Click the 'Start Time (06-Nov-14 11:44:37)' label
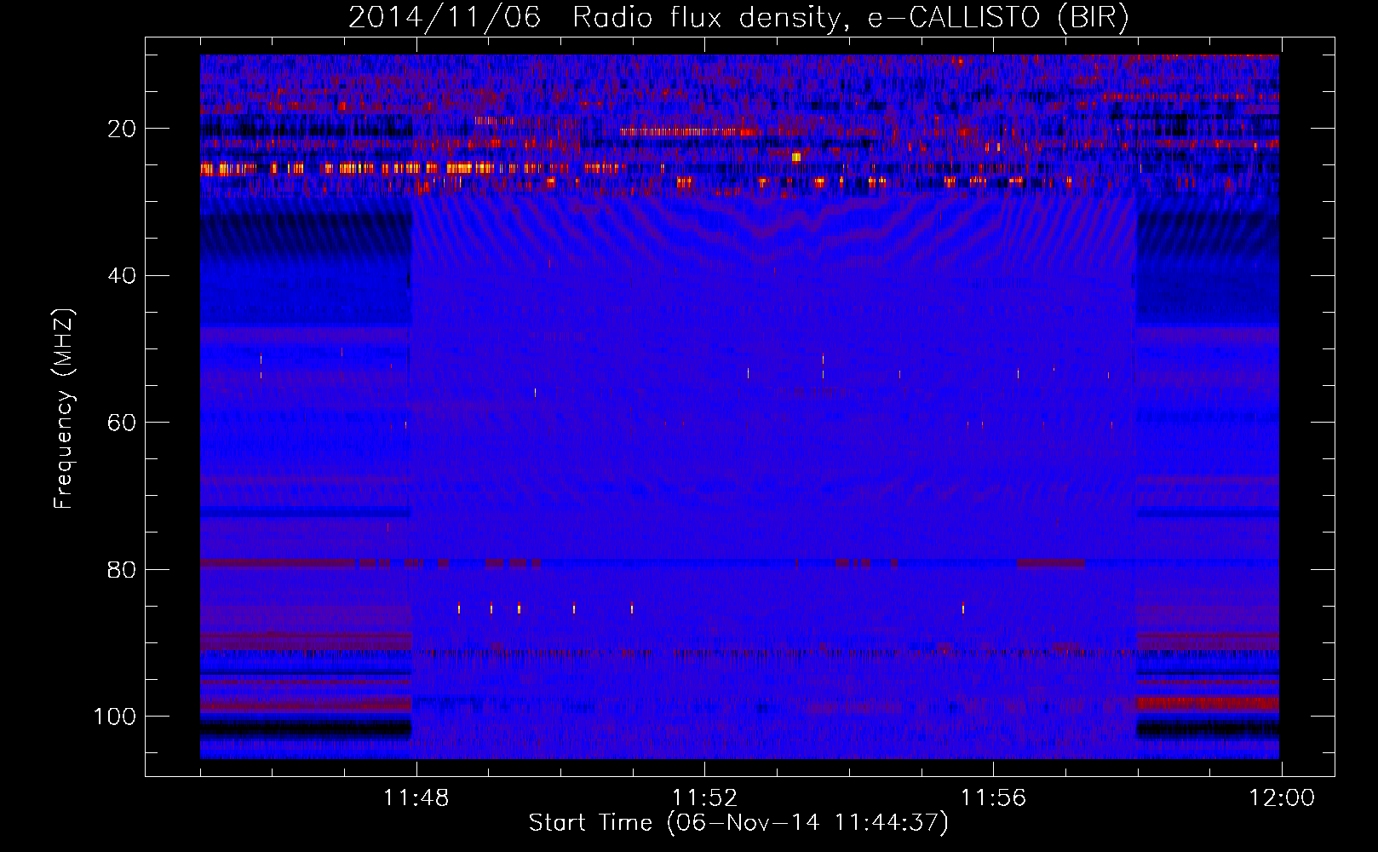This screenshot has height=852, width=1378. coord(738,823)
